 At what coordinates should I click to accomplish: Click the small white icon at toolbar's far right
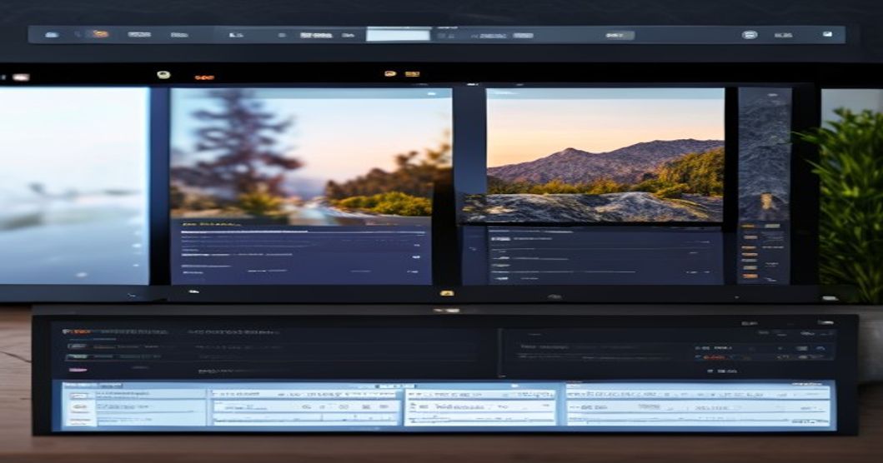827,34
